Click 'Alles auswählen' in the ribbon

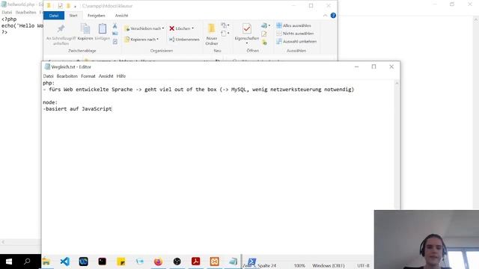click(x=293, y=25)
